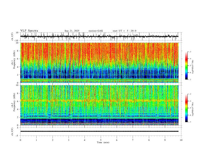Click the "ch.3(V)" axis label

12,132
